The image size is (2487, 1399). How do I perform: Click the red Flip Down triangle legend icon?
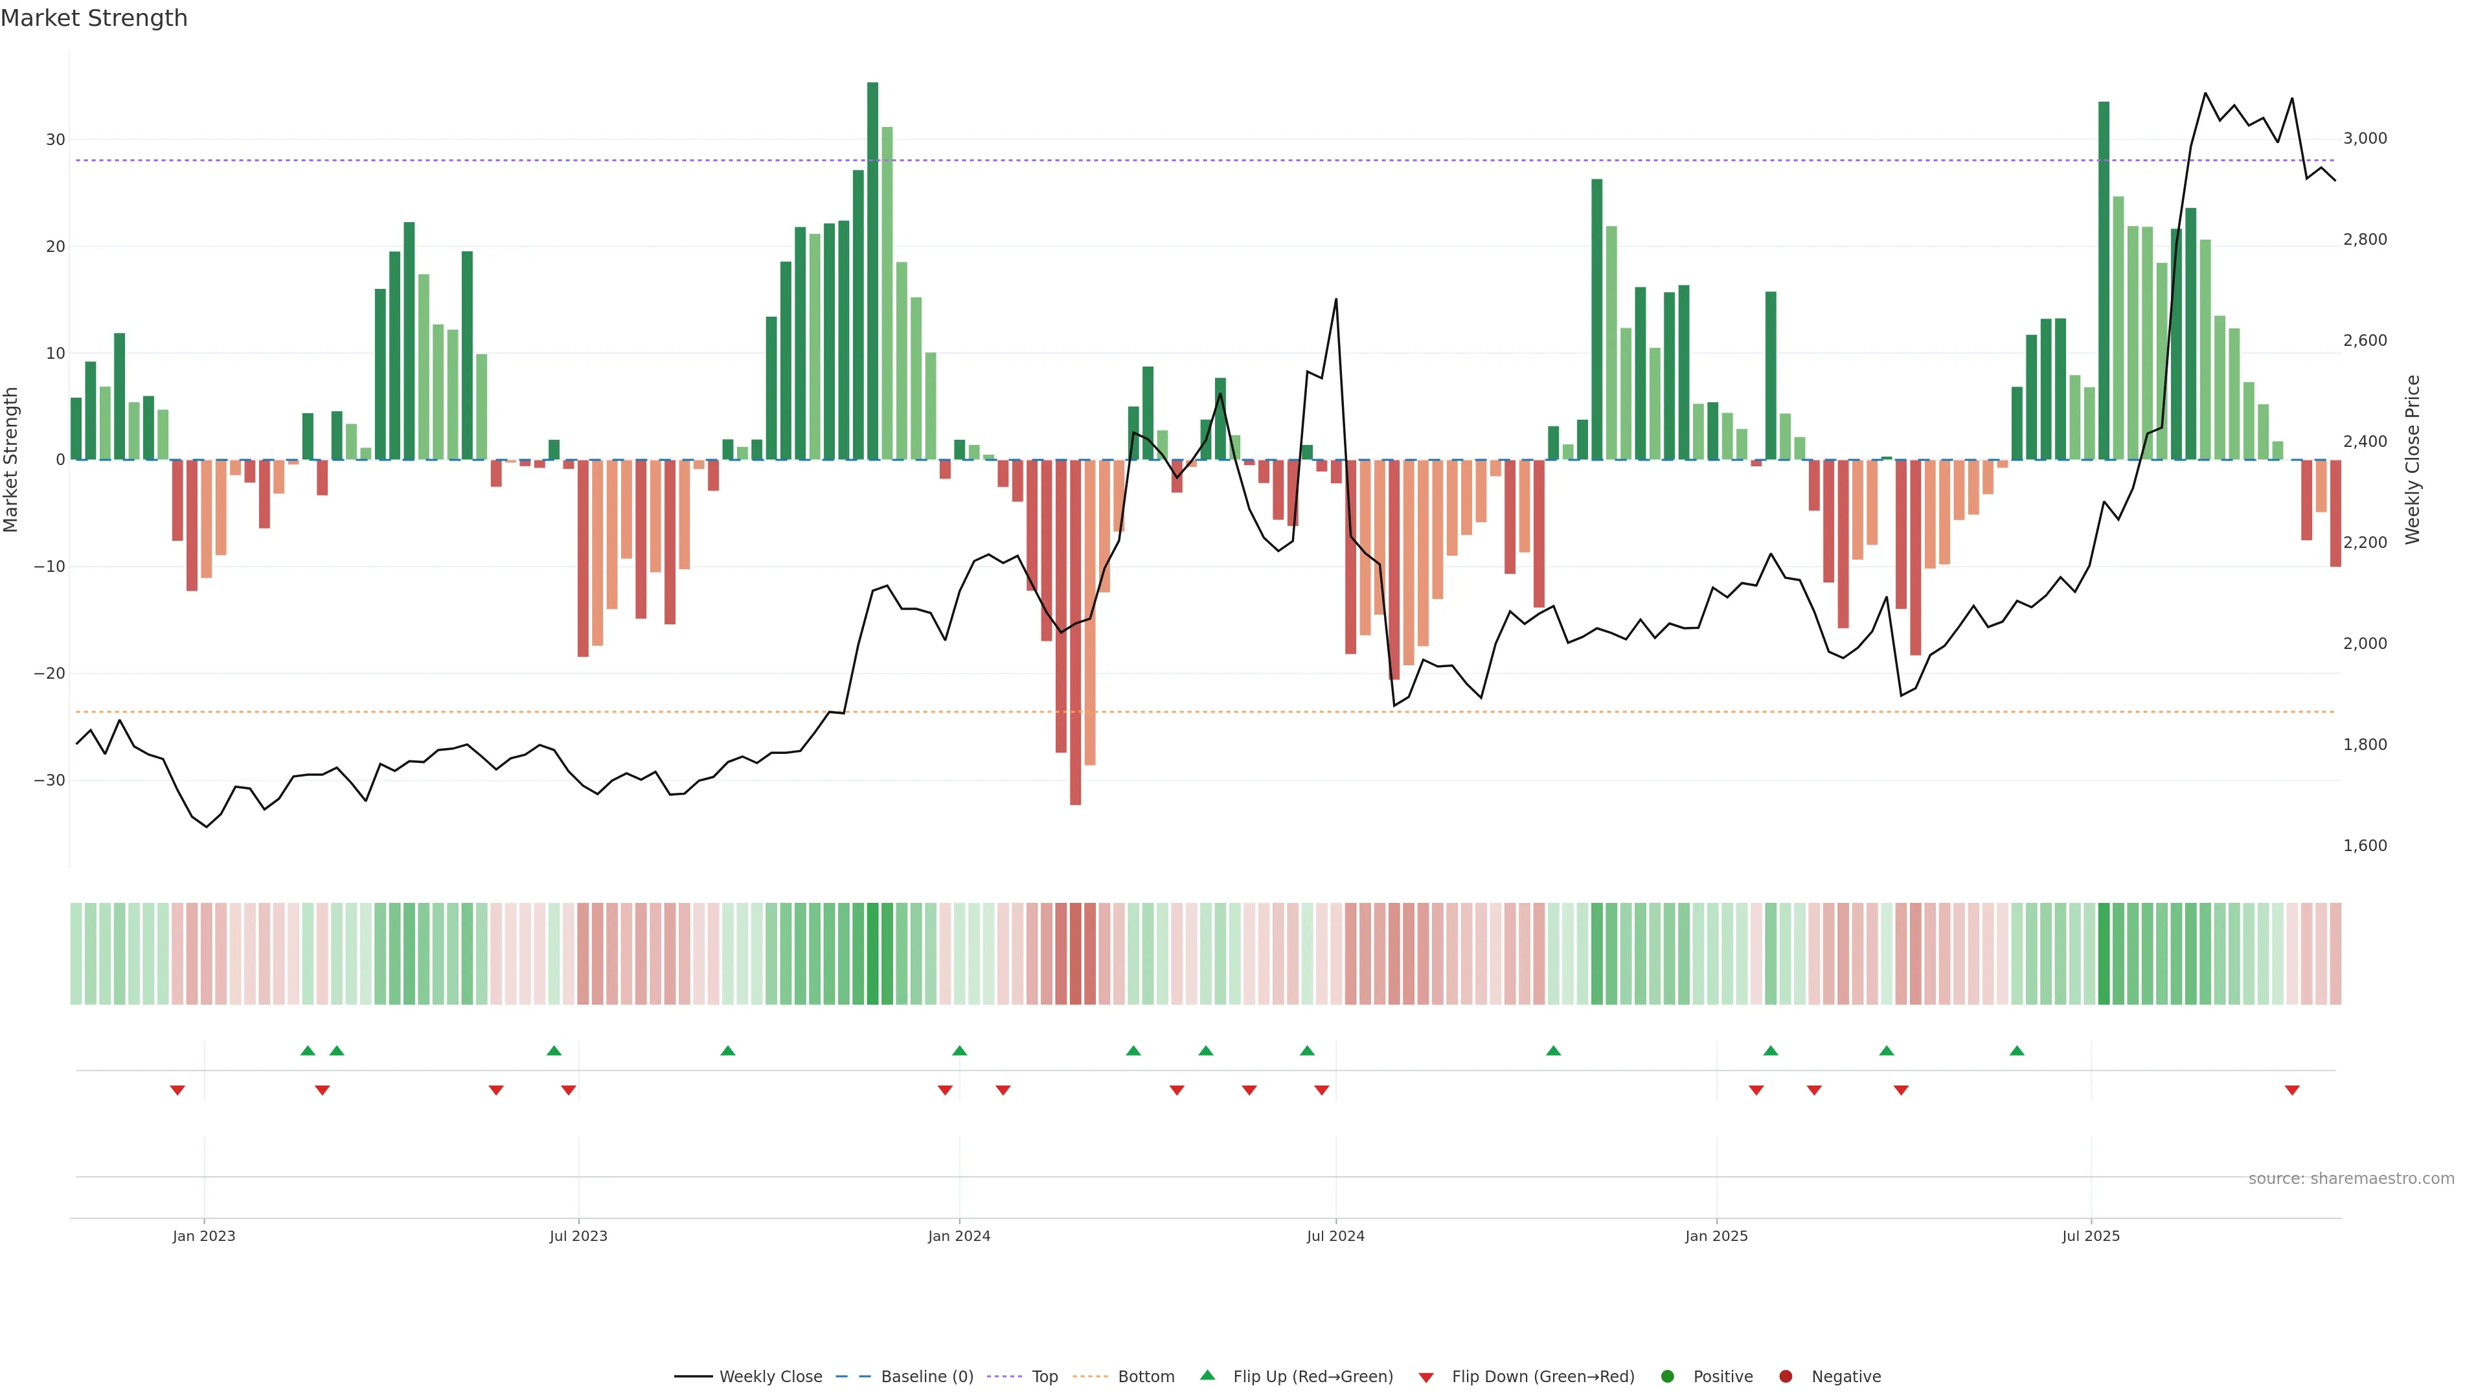(x=1426, y=1378)
